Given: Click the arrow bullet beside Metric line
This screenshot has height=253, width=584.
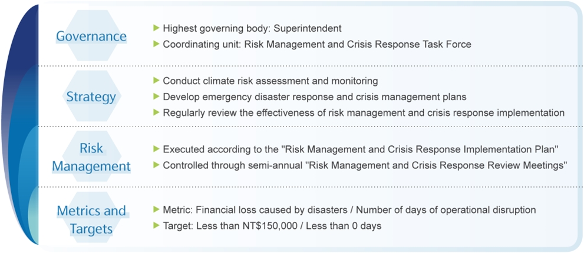Looking at the screenshot, I should coord(156,209).
